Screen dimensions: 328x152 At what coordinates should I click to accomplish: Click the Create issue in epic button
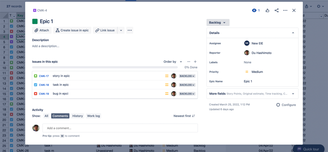72,30
